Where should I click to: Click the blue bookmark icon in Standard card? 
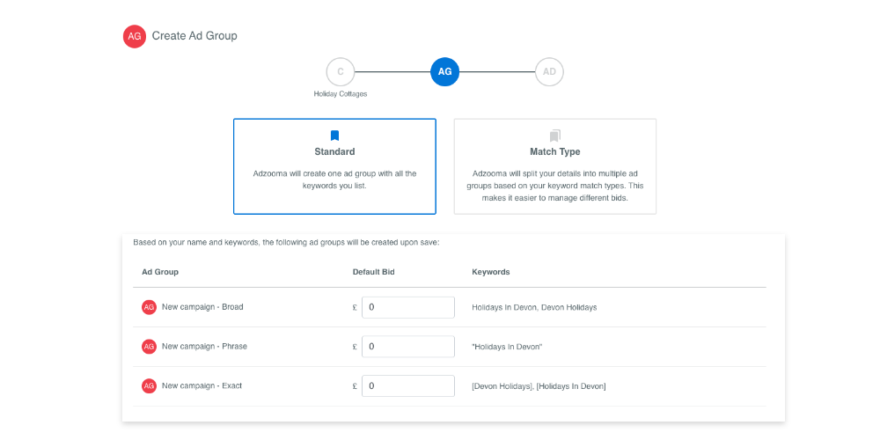334,136
